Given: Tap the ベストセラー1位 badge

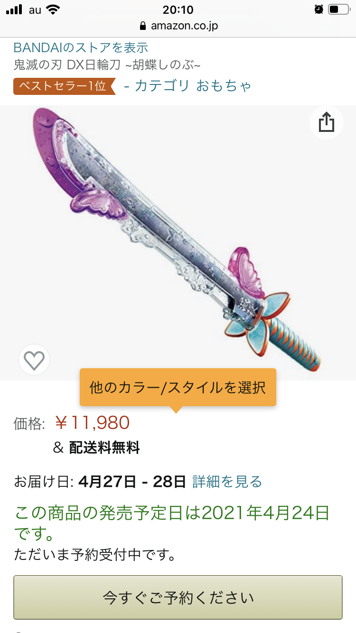Looking at the screenshot, I should [x=65, y=86].
